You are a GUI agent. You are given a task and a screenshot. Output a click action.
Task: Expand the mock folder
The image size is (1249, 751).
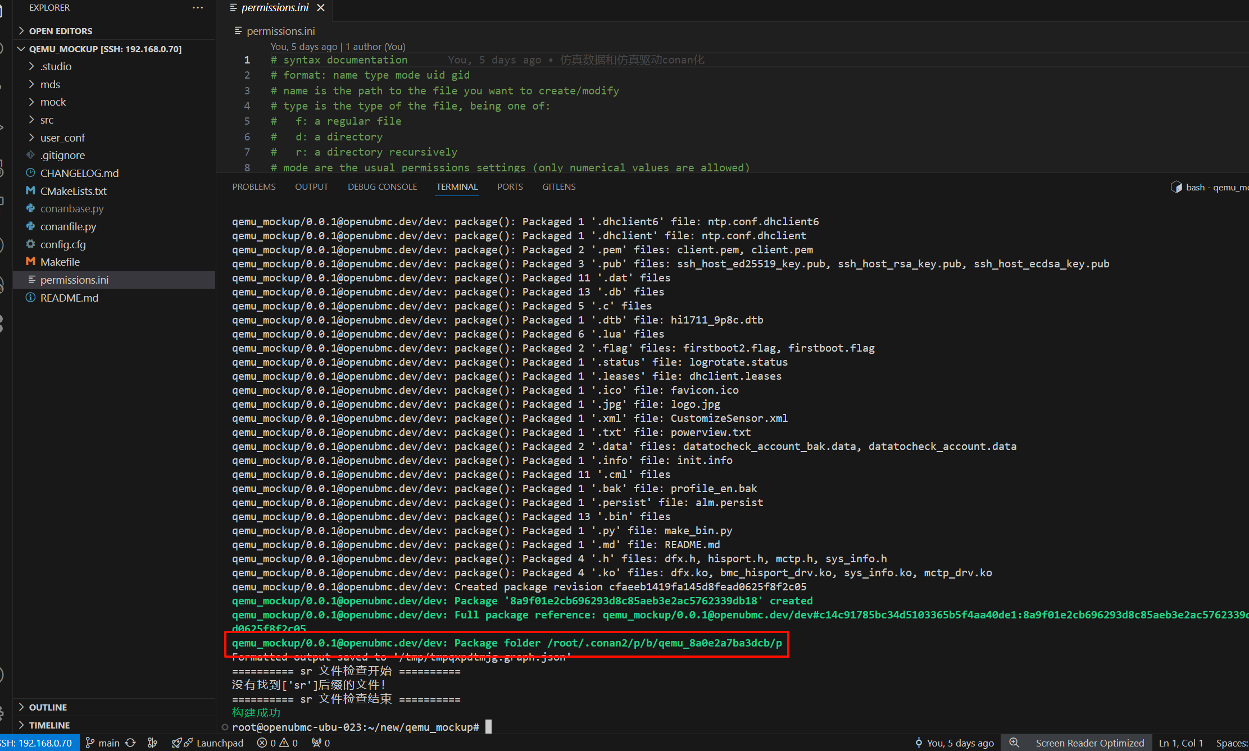click(x=53, y=102)
